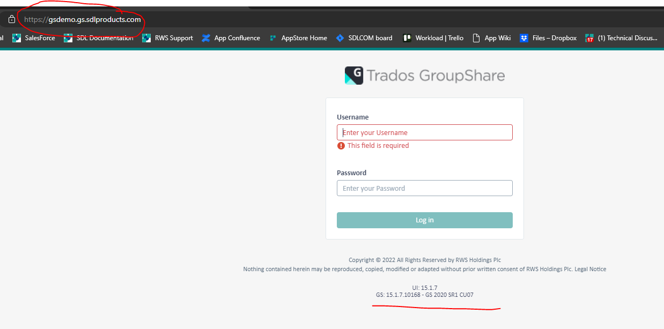Click the 'This field is required' message
This screenshot has width=664, height=329.
point(378,146)
